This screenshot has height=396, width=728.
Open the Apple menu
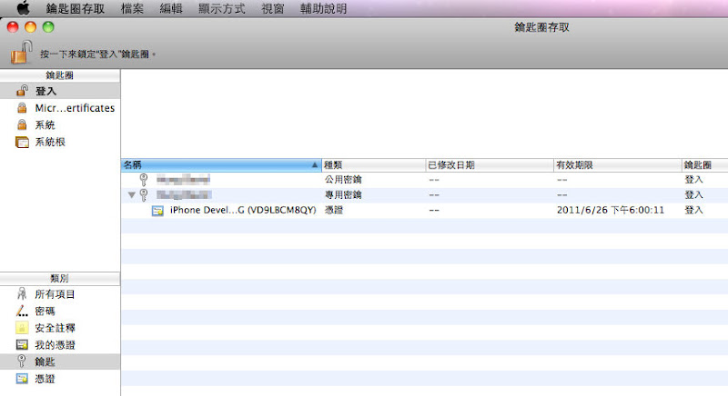click(x=24, y=8)
